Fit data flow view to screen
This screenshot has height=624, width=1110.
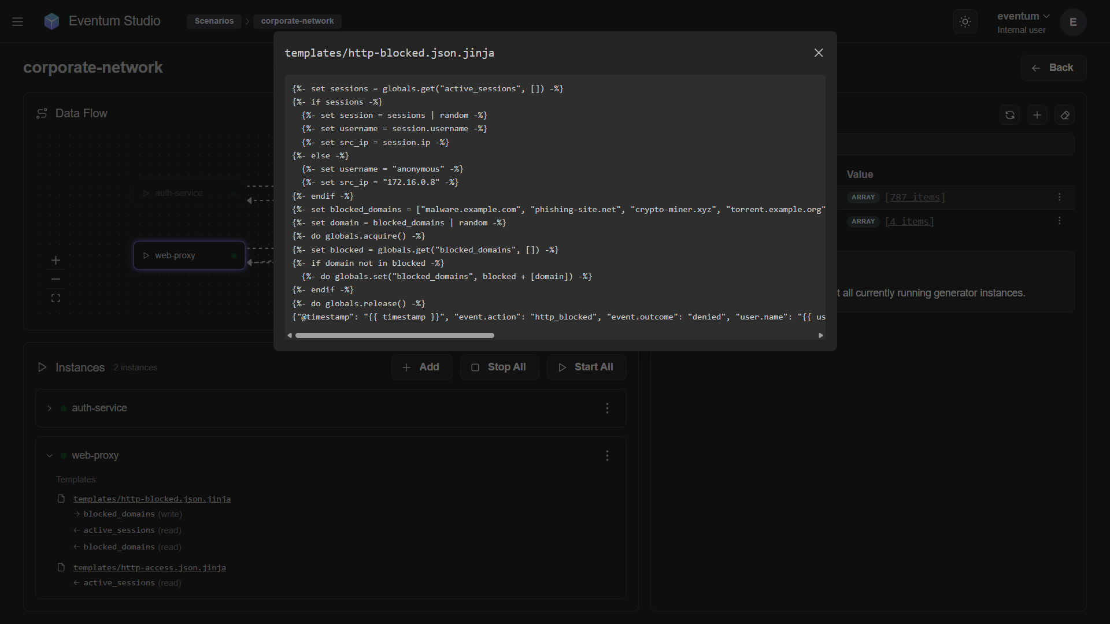tap(55, 298)
